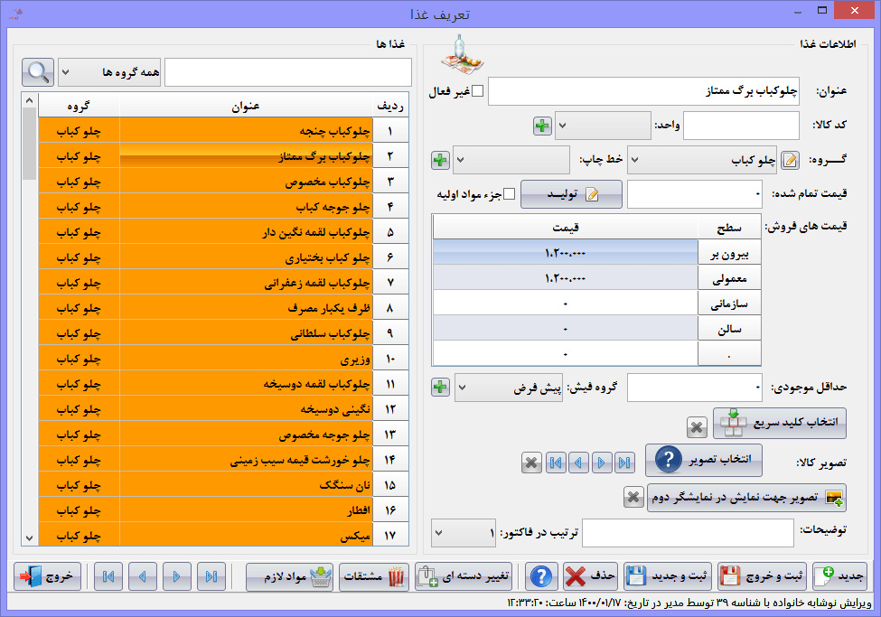Open the همه گروه ها group filter dropdown
This screenshot has height=617, width=881.
[109, 72]
